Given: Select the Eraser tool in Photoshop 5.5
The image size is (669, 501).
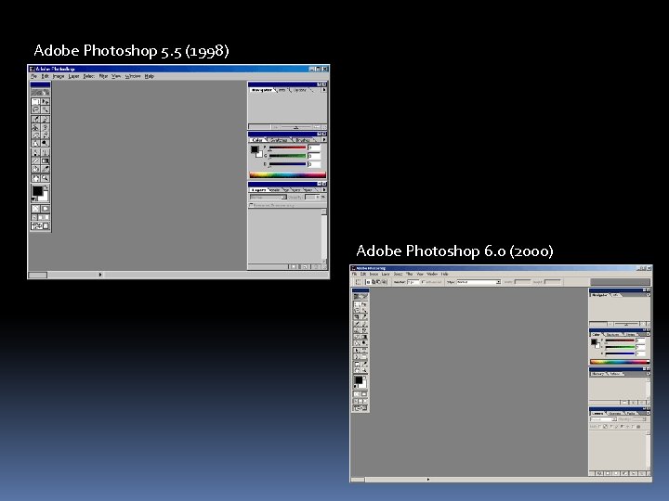Looking at the screenshot, I should click(35, 135).
